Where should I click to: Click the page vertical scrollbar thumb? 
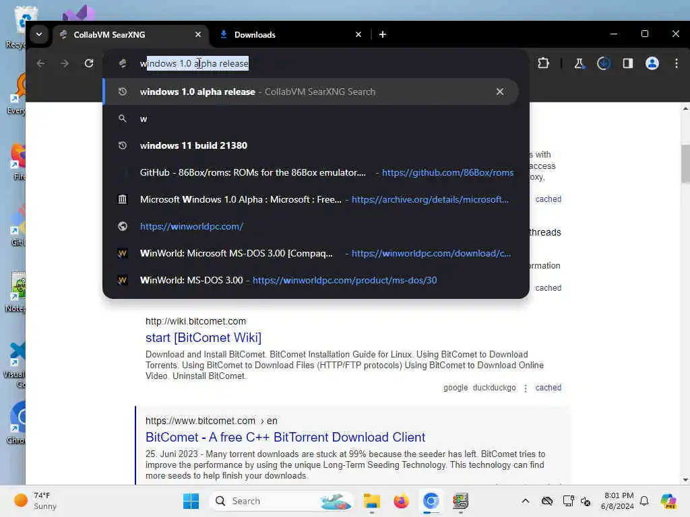pos(685,163)
